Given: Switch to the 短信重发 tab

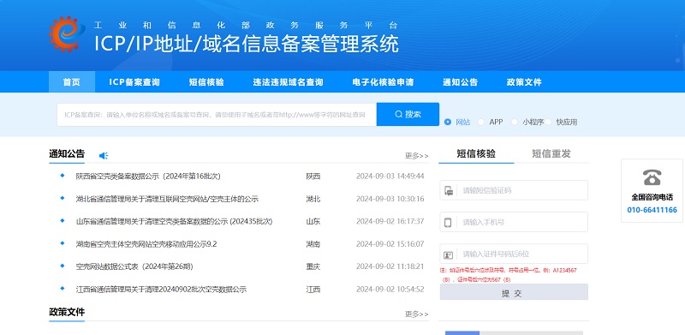Looking at the screenshot, I should pos(551,153).
